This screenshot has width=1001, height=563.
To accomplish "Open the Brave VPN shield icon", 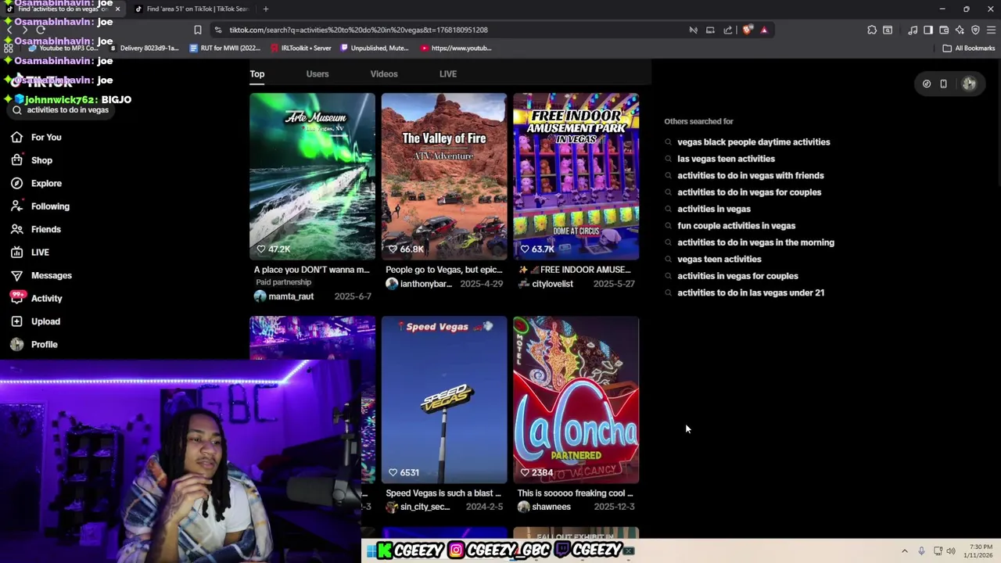I will pos(975,30).
